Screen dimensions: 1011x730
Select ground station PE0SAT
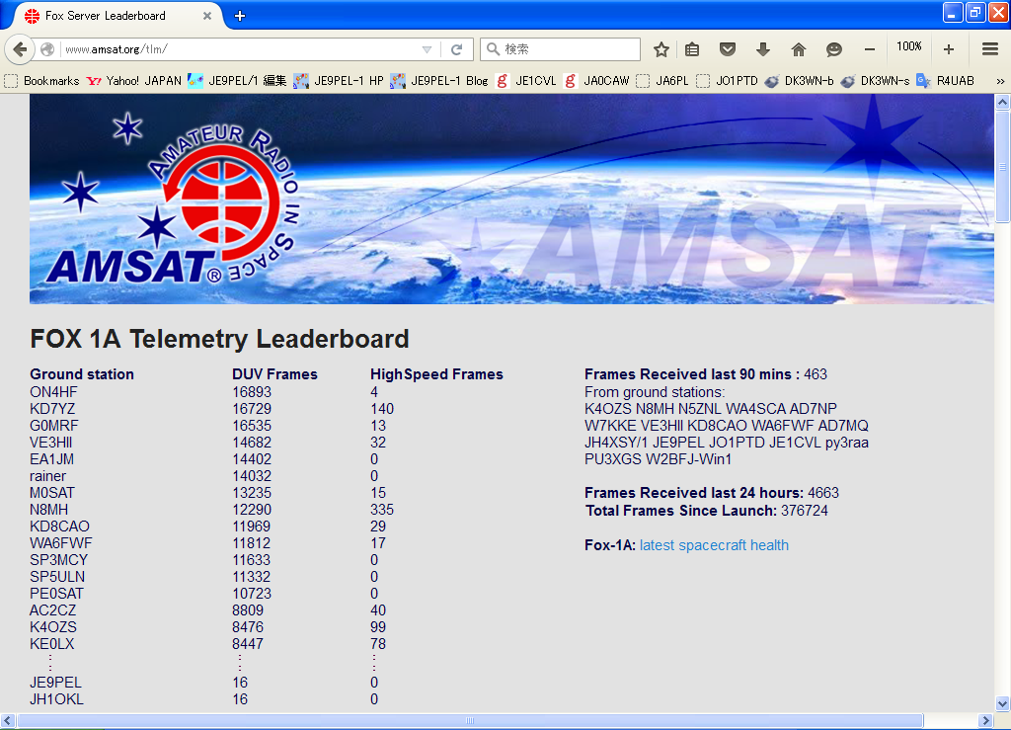[x=56, y=594]
